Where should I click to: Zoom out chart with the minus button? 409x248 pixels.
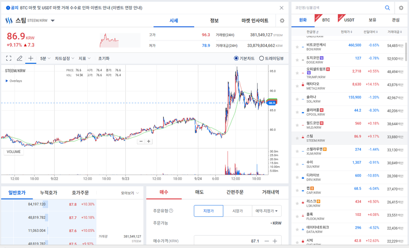pyautogui.click(x=141, y=141)
